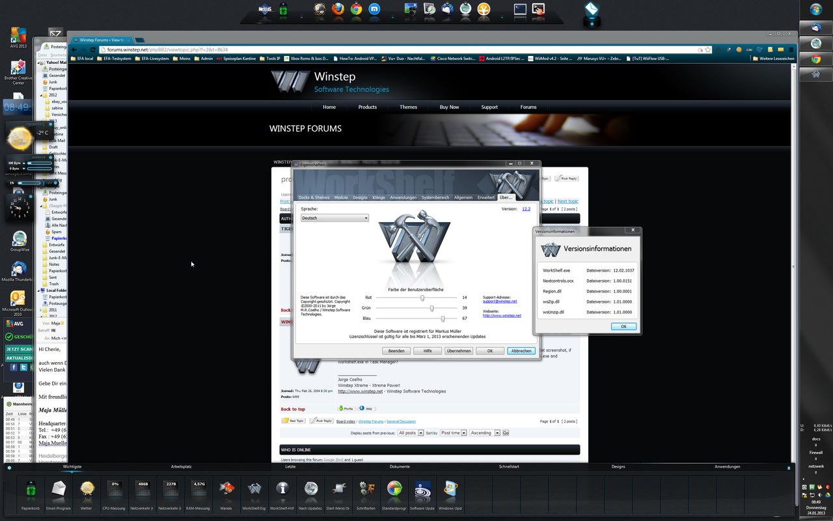Click the support@winstep.net link

[500, 302]
